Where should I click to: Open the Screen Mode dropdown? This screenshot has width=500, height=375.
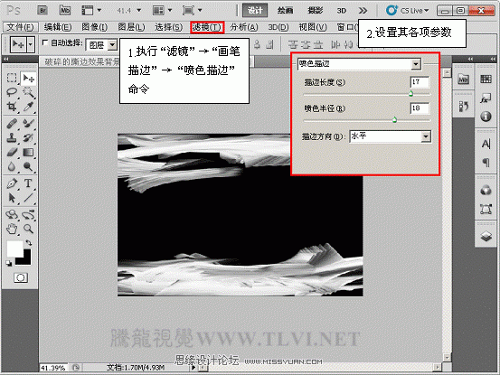193,11
